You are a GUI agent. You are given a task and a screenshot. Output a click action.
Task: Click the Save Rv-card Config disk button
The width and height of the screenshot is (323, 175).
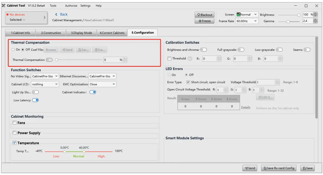point(278,168)
